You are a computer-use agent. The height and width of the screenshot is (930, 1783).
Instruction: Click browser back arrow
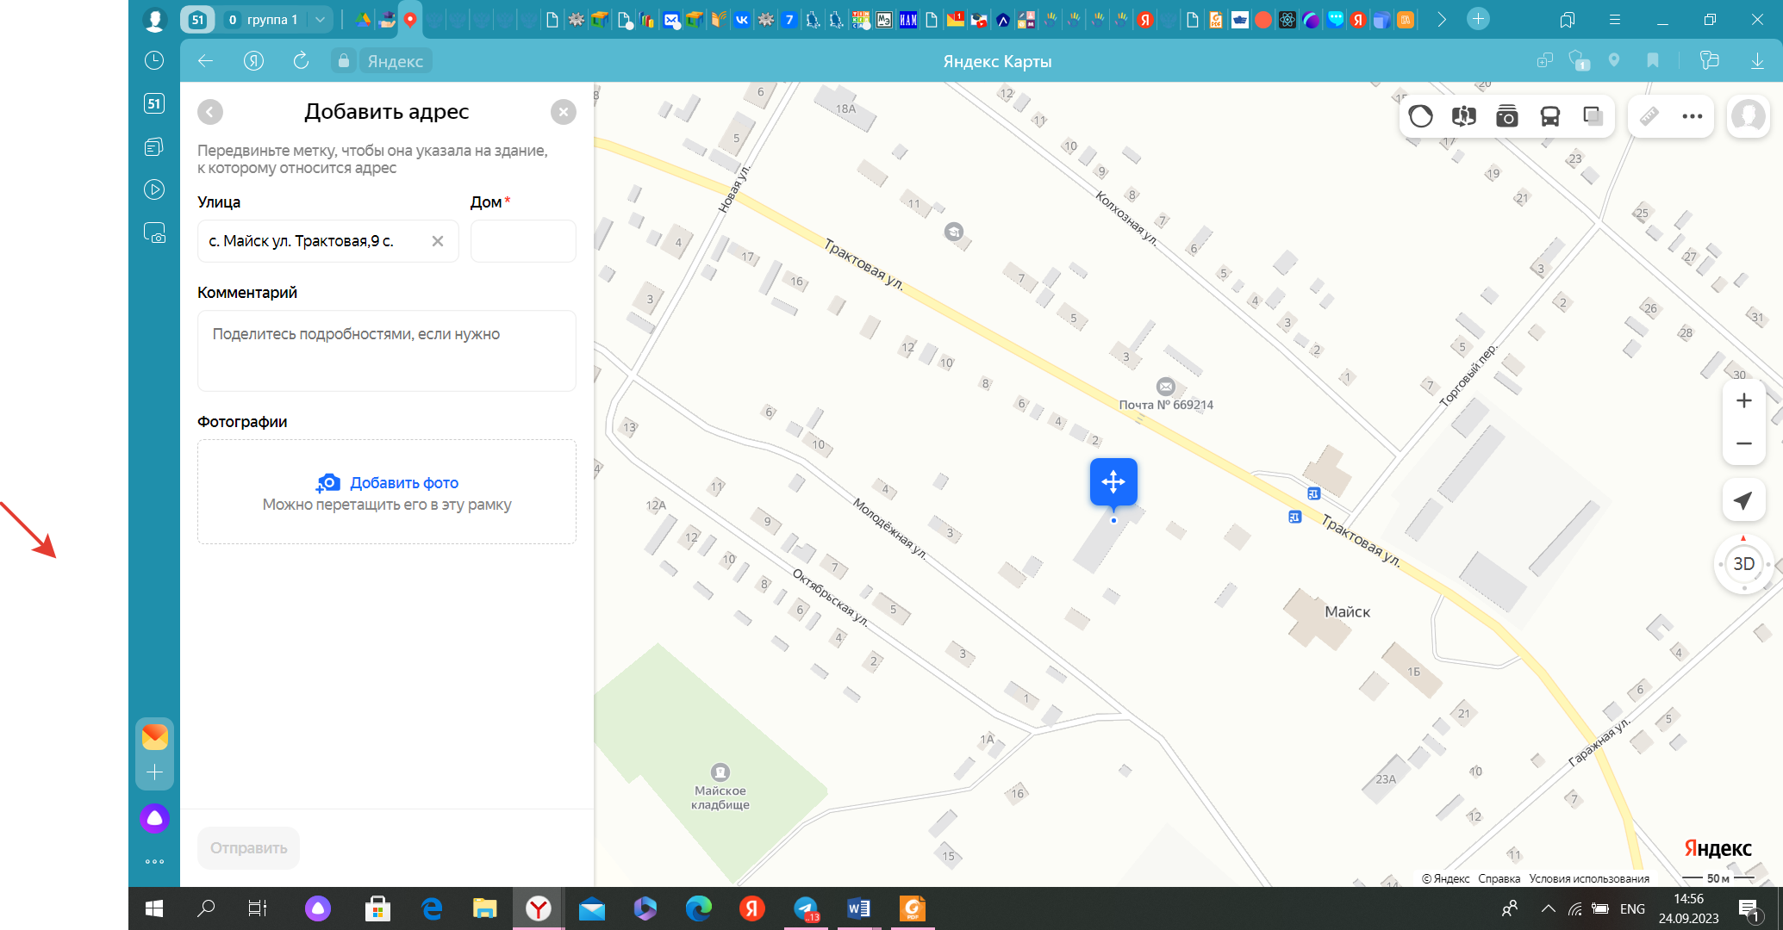pyautogui.click(x=205, y=61)
